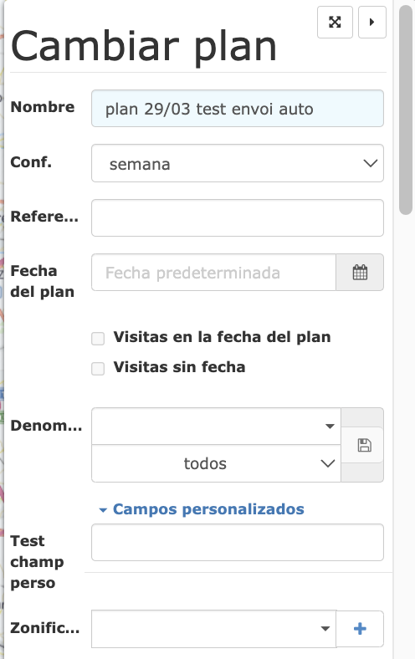Viewport: 415px width, 659px height.
Task: Check the Visitas sin fecha box
Action: click(98, 369)
